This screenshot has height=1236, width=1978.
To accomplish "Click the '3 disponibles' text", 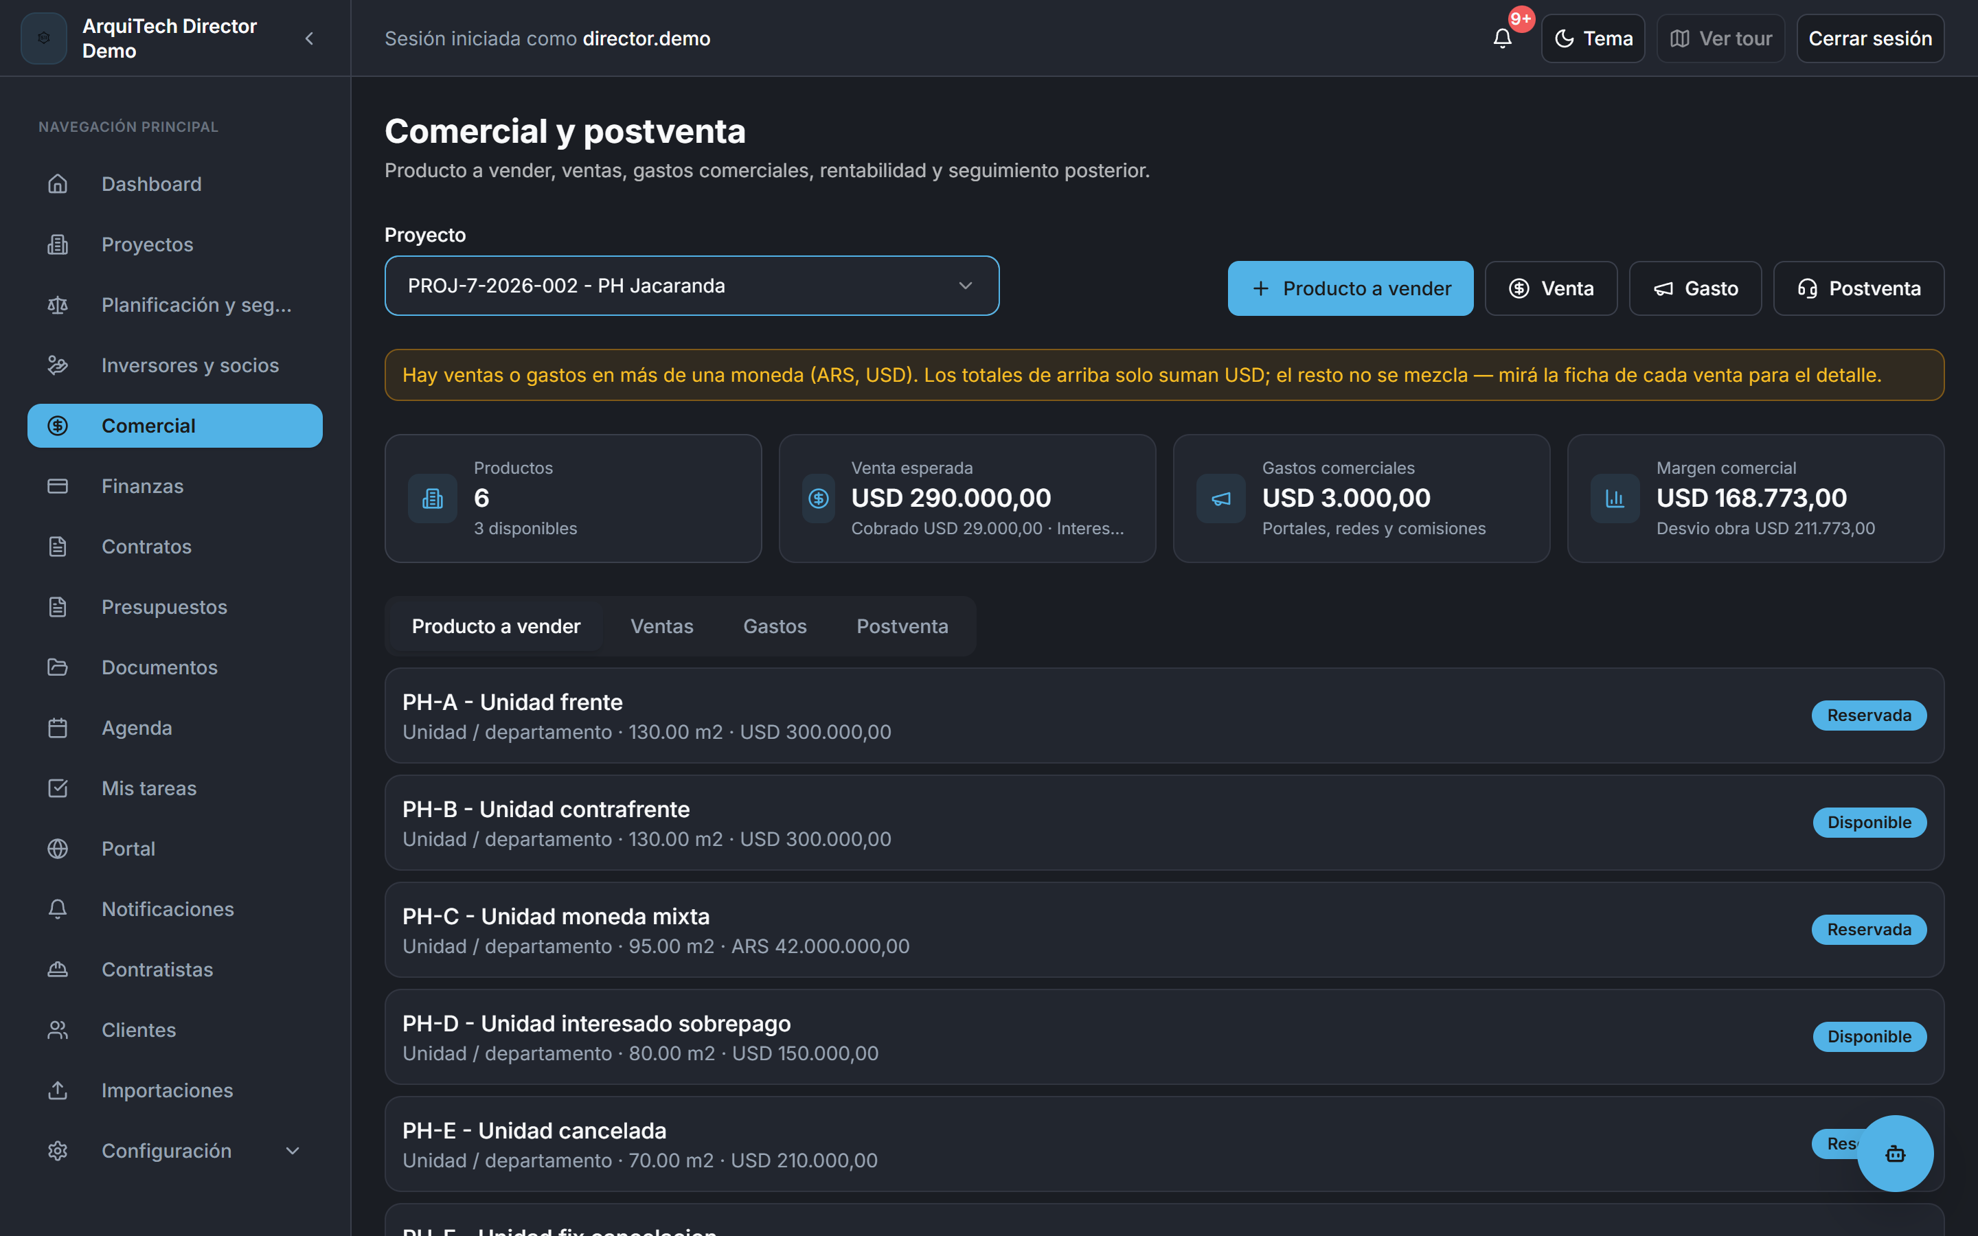I will [525, 529].
